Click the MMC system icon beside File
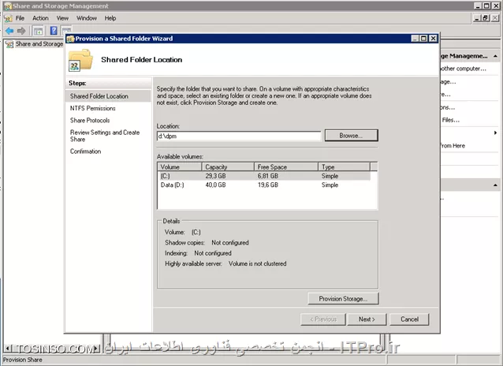The width and height of the screenshot is (503, 366). 8,18
